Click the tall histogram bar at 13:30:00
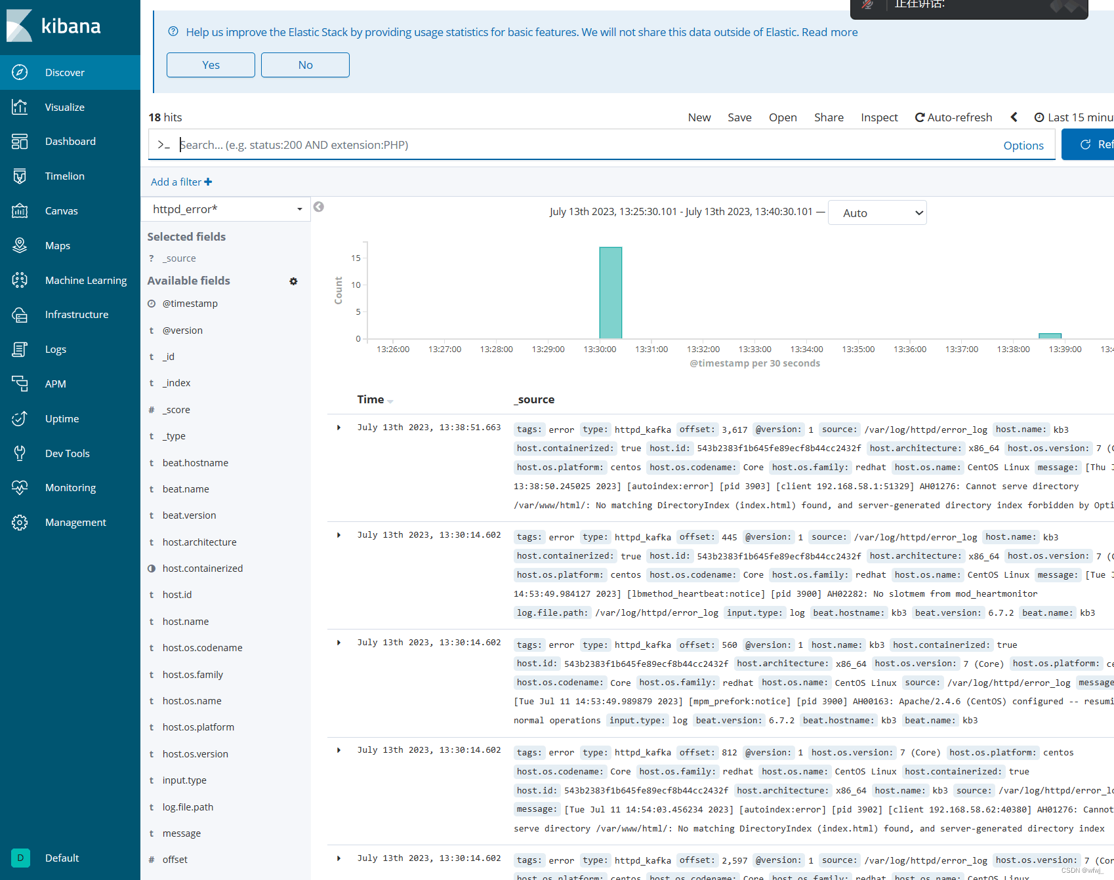The height and width of the screenshot is (880, 1114). click(x=611, y=292)
